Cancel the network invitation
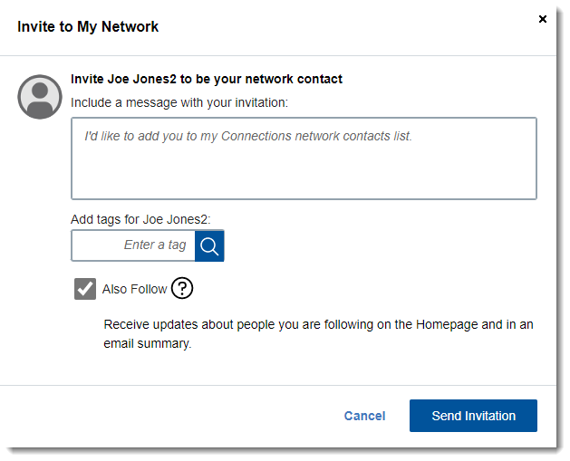The height and width of the screenshot is (461, 570). pos(364,416)
